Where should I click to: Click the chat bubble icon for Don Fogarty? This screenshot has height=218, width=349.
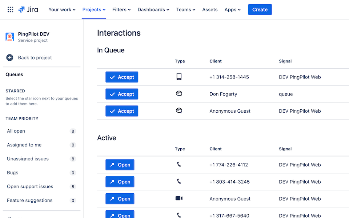point(179,94)
